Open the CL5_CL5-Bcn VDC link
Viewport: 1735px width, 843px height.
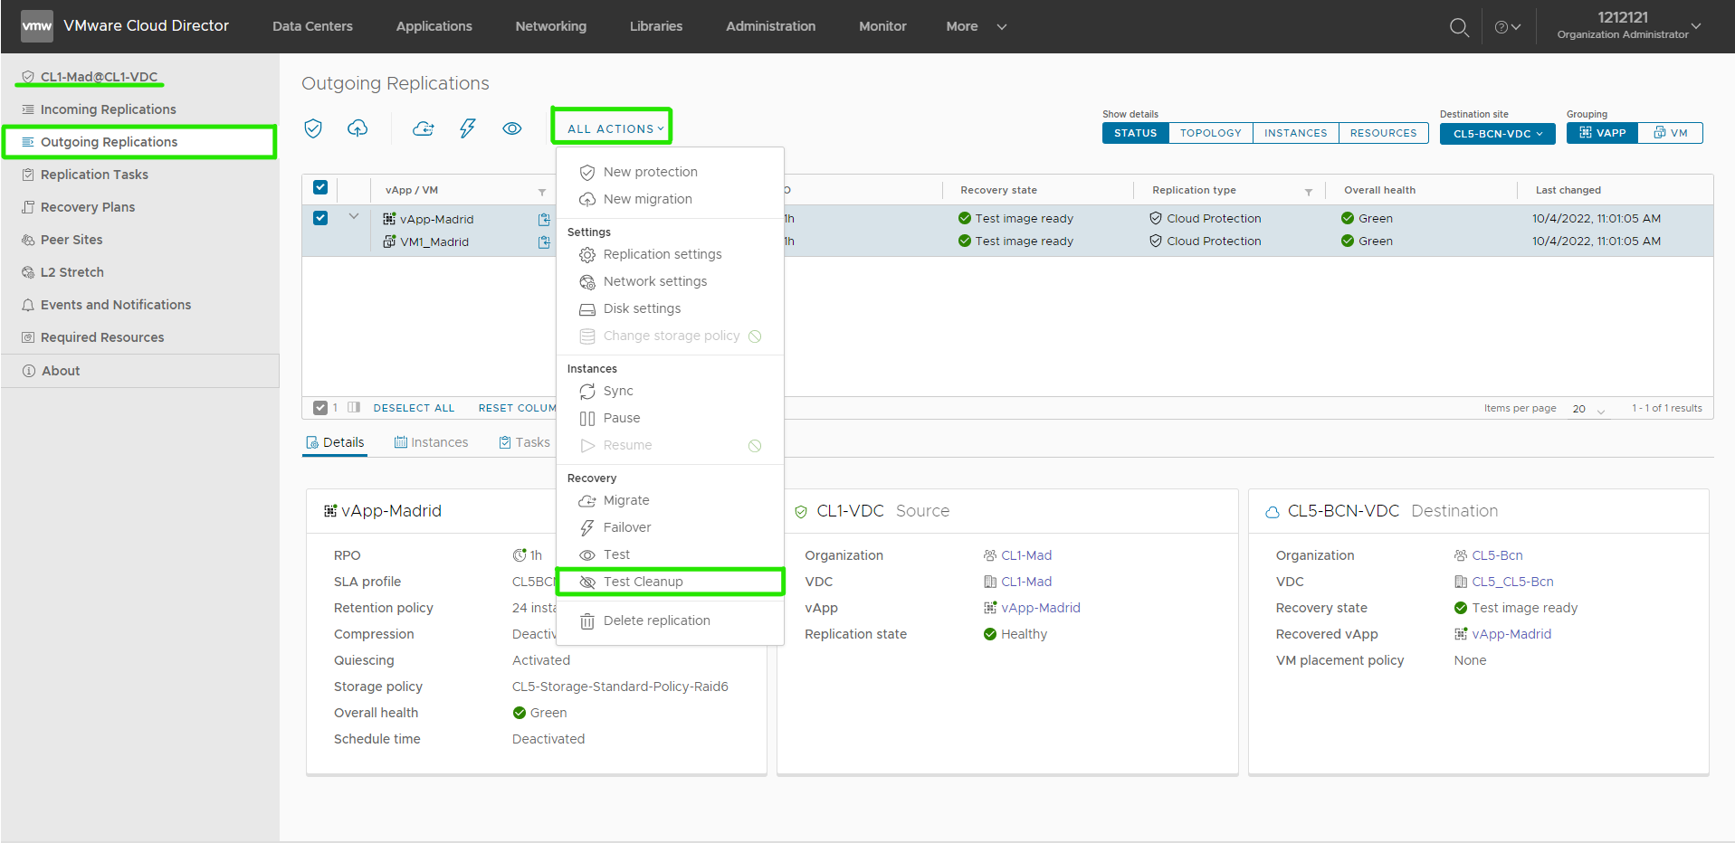coord(1512,582)
